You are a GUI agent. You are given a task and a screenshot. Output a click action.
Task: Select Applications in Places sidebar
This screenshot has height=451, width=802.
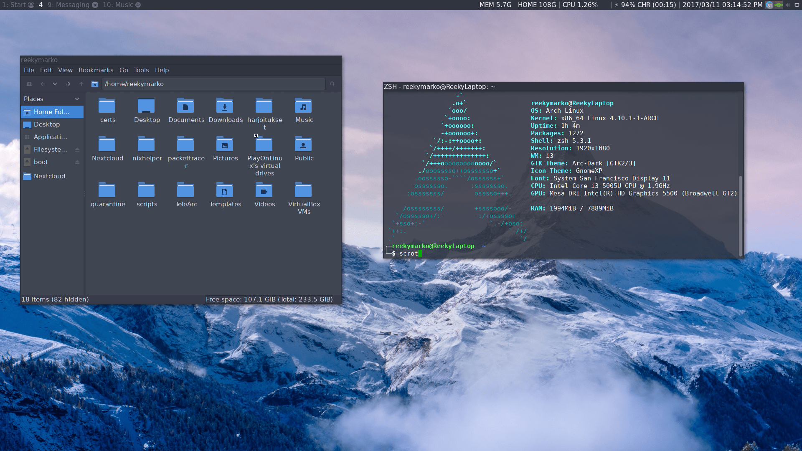pos(50,137)
